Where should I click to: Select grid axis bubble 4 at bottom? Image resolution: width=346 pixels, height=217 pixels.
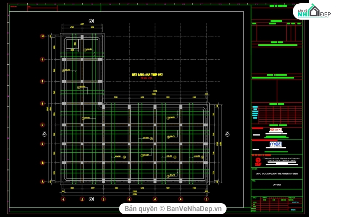pos(129,199)
